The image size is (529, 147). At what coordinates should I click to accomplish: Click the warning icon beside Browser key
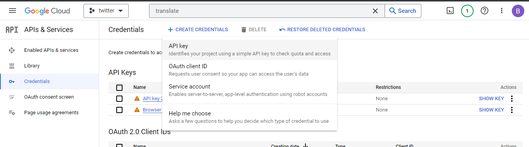[x=137, y=110]
